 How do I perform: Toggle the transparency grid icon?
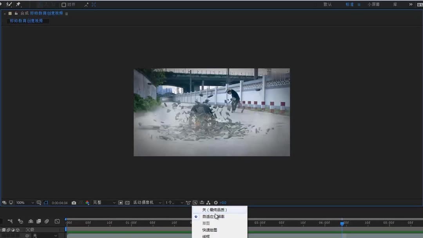(x=127, y=202)
